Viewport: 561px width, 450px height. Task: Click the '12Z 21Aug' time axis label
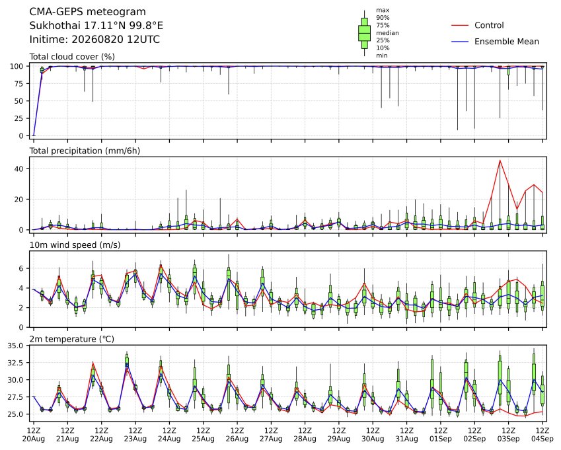coord(67,435)
